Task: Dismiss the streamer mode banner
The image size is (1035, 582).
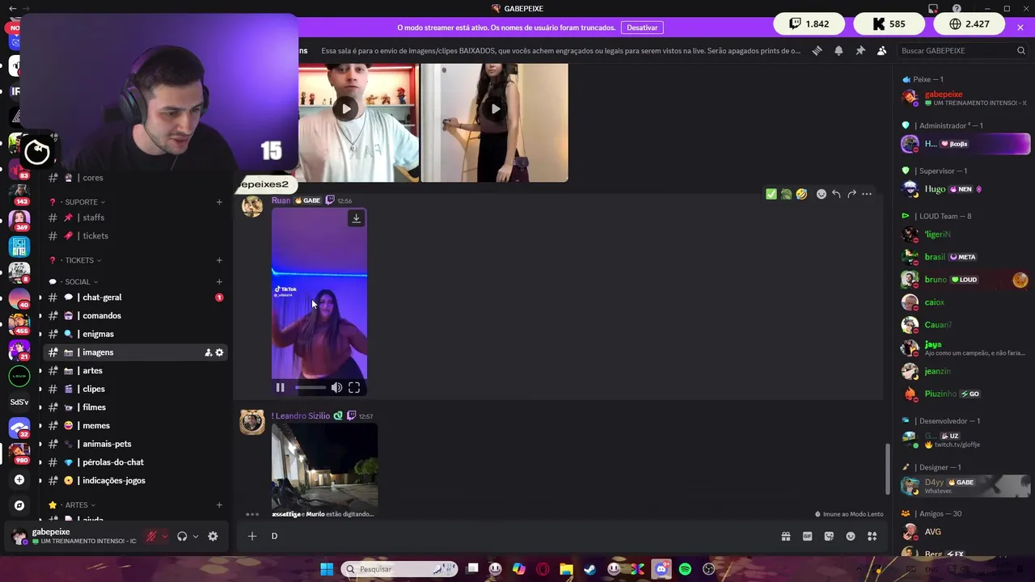Action: (x=1020, y=27)
